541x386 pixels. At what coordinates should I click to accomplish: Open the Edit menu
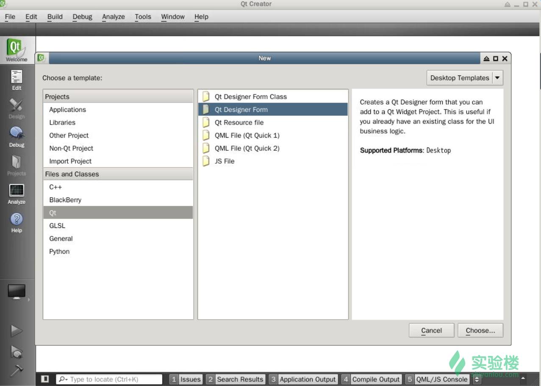pyautogui.click(x=31, y=17)
